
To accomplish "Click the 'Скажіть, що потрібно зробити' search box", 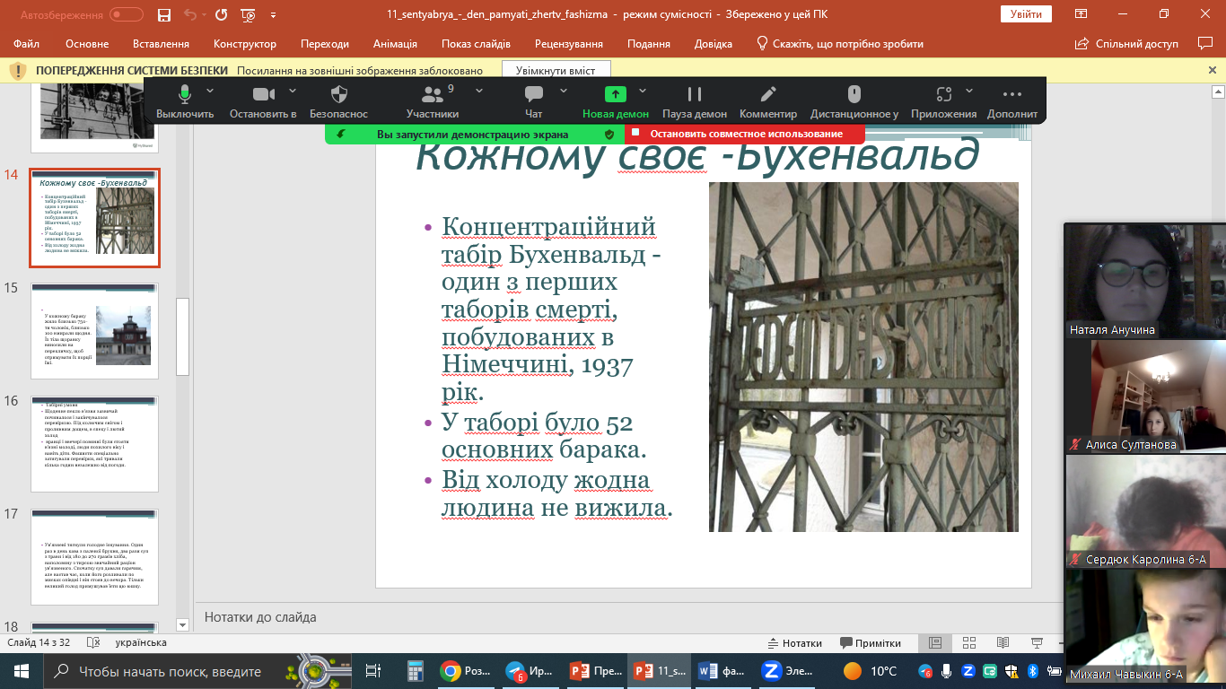I will click(x=840, y=44).
